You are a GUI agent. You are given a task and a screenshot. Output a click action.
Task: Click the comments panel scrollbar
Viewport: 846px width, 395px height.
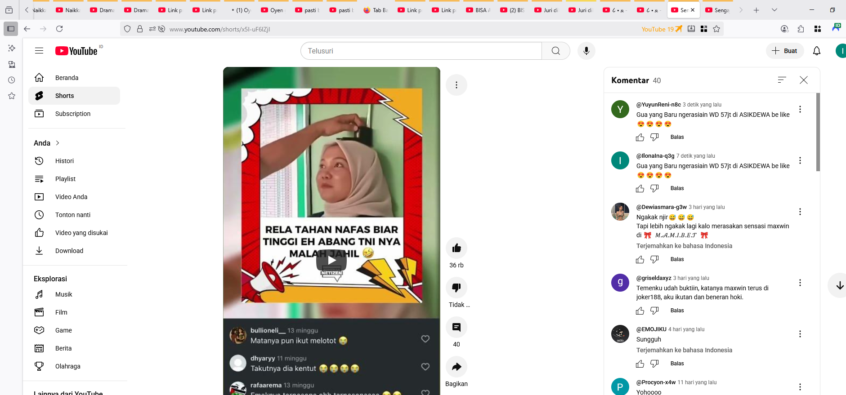pyautogui.click(x=818, y=132)
